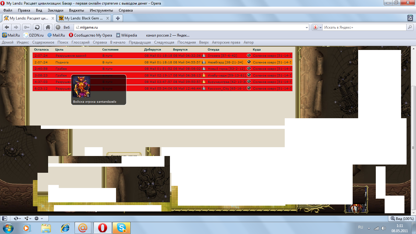Screen dimensions: 416x234
Task: Launch Skype from the taskbar
Action: pos(122,228)
